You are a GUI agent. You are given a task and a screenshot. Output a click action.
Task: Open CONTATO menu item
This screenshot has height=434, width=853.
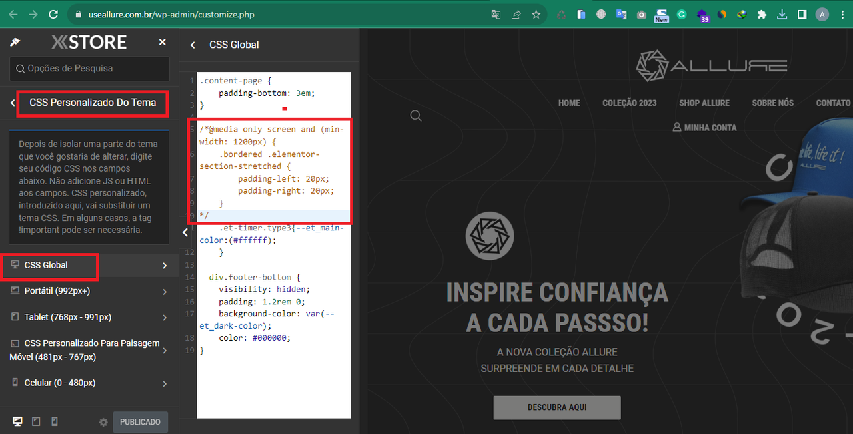point(833,103)
